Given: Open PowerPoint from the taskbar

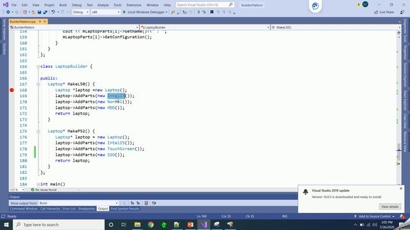Looking at the screenshot, I should (190, 224).
